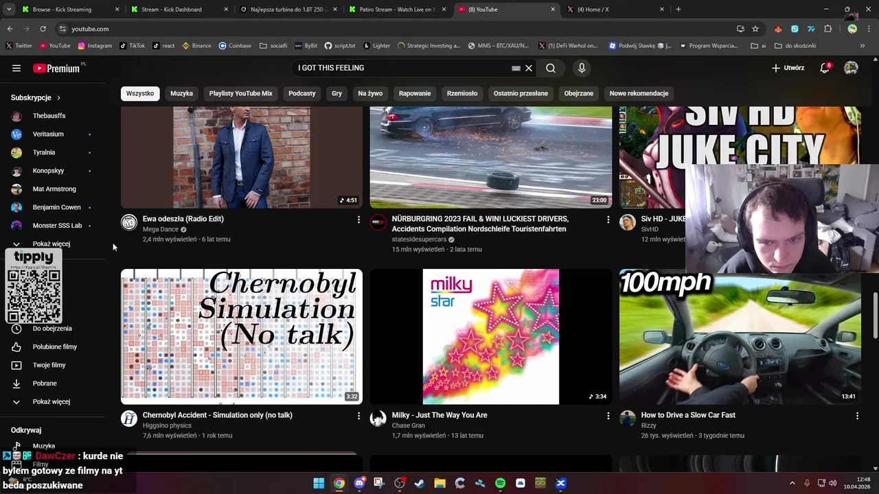879x494 pixels.
Task: Select the Playlisty YouTube Mix chip
Action: pyautogui.click(x=241, y=93)
